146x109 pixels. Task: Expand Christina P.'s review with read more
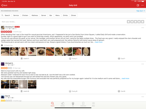99,42
